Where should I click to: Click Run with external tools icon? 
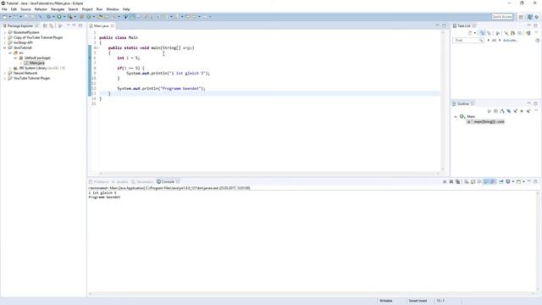69,17
